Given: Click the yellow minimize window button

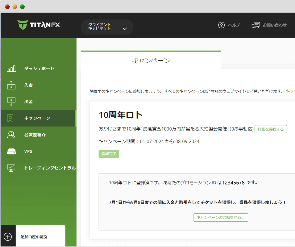Looking at the screenshot, I should pos(15,7).
